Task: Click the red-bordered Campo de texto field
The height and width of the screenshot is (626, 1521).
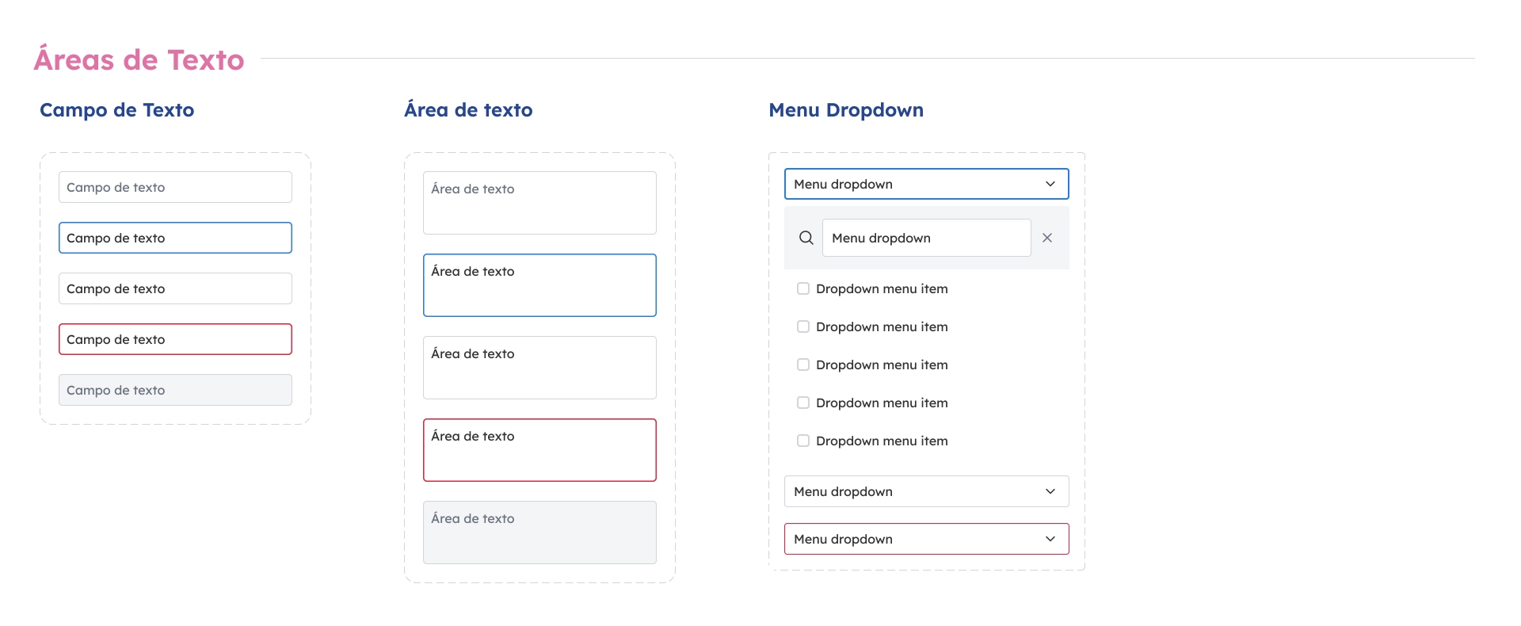Action: 175,339
